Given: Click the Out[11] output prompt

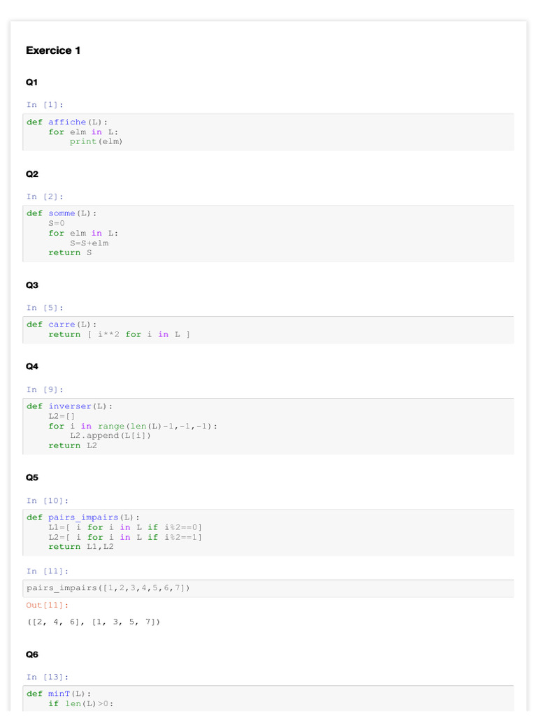Looking at the screenshot, I should (48, 605).
